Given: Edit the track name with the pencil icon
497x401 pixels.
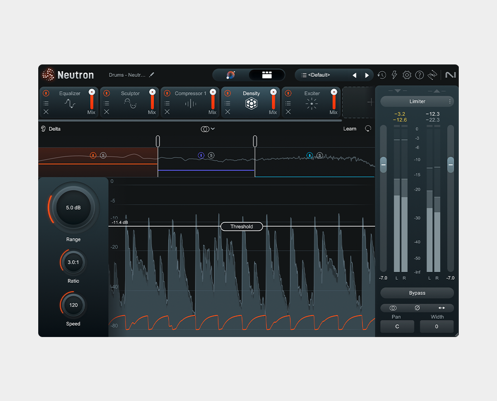Looking at the screenshot, I should (151, 75).
